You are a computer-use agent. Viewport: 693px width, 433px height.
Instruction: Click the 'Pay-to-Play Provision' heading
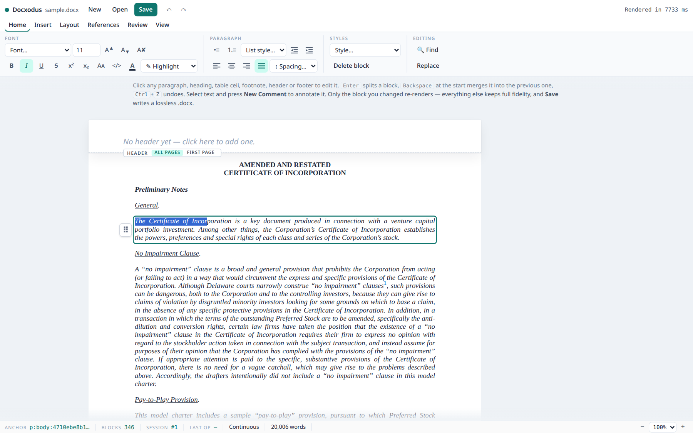coord(166,400)
